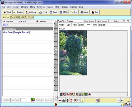Click red left arrow in record toolbar
Screen dimensions: 132x107
click(60, 100)
